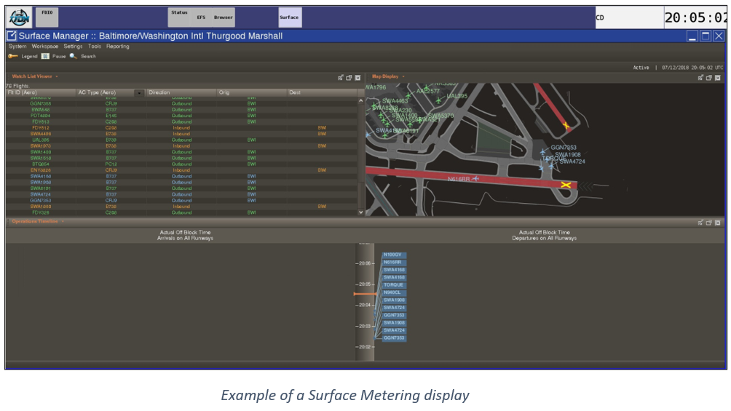Screen dimensions: 731x411
Task: Select FDY612 row in watch list
Action: point(181,128)
